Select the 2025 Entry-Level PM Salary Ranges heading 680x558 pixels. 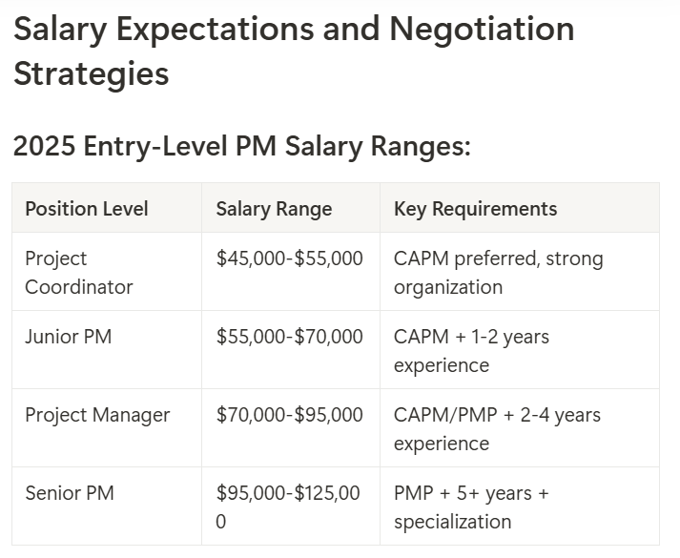click(242, 146)
